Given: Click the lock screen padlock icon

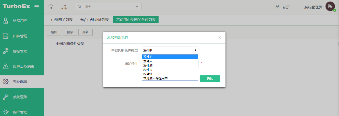Looking at the screenshot, I should (x=277, y=7).
